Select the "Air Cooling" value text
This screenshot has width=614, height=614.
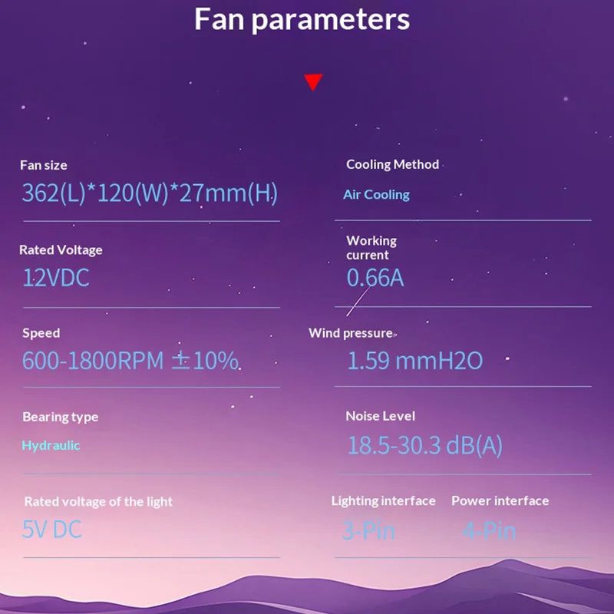[376, 195]
